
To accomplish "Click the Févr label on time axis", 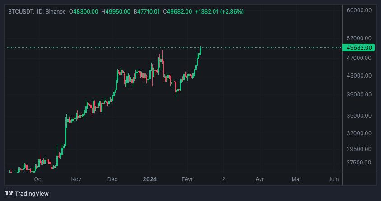I will 187,179.
